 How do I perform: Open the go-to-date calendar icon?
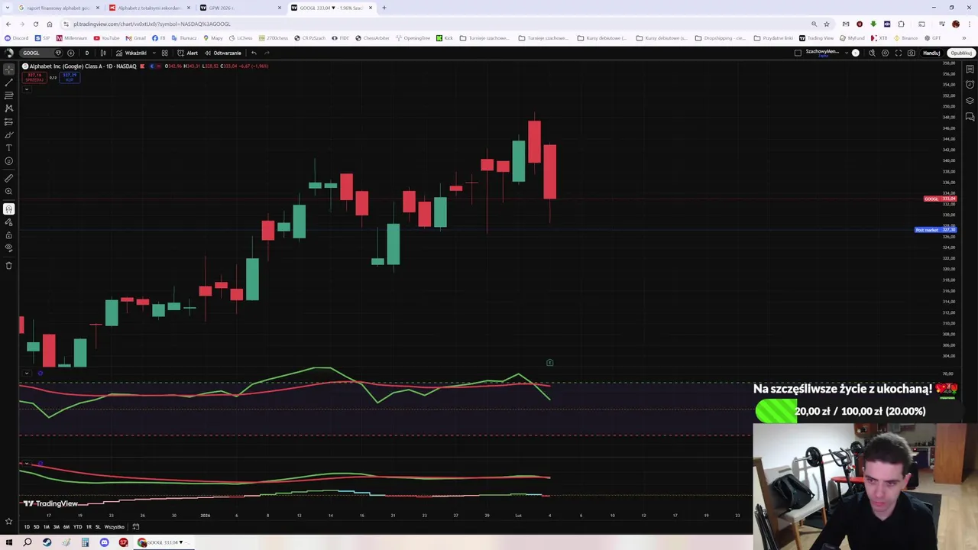pyautogui.click(x=136, y=526)
